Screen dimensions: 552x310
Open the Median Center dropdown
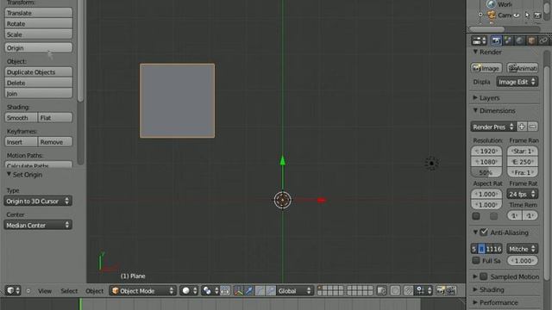38,225
